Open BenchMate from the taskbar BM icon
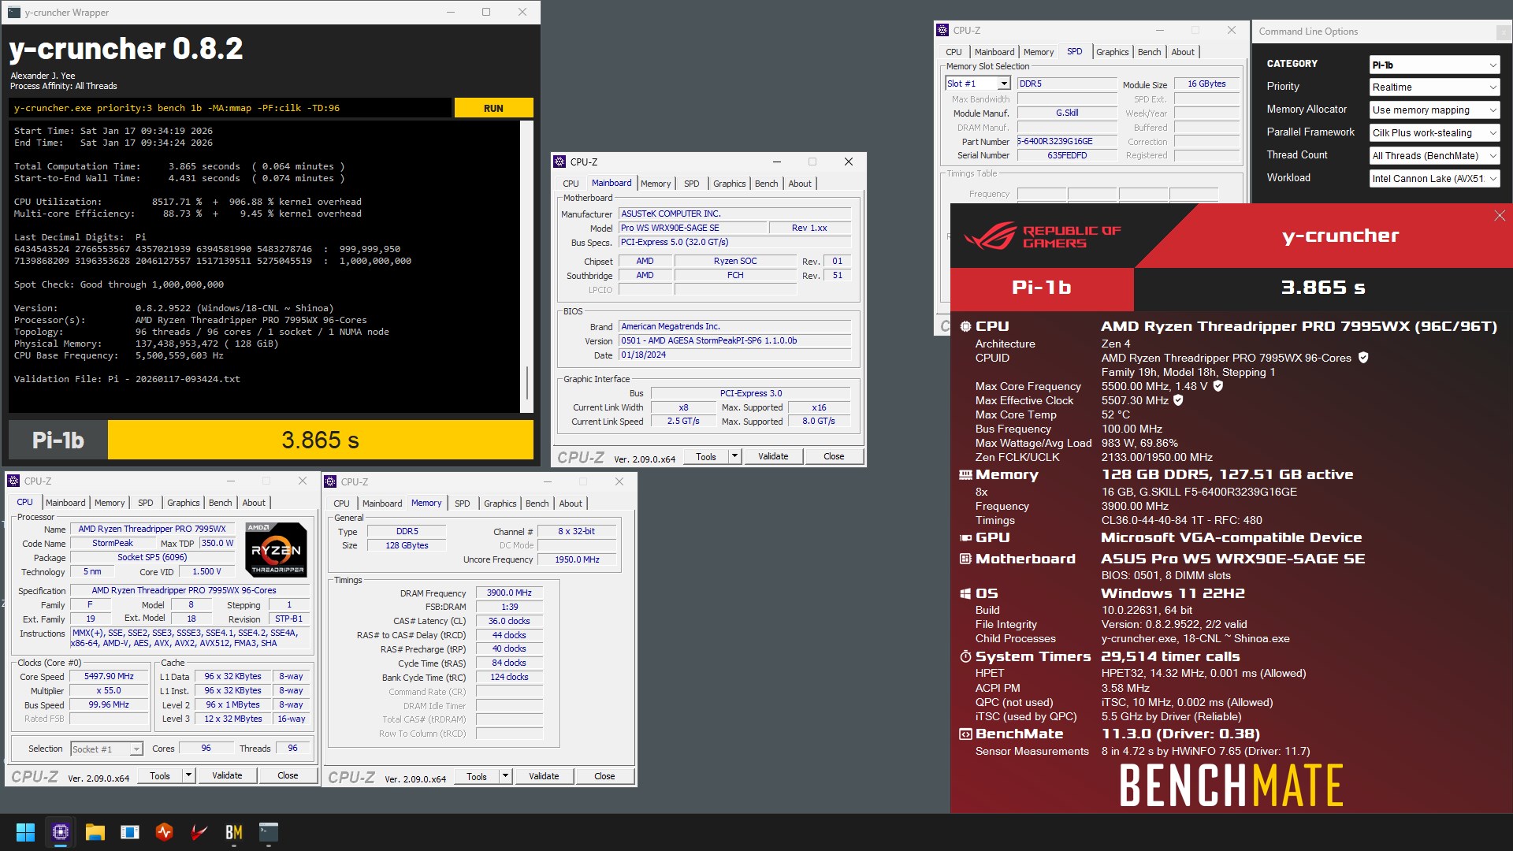Viewport: 1513px width, 851px height. (x=234, y=832)
